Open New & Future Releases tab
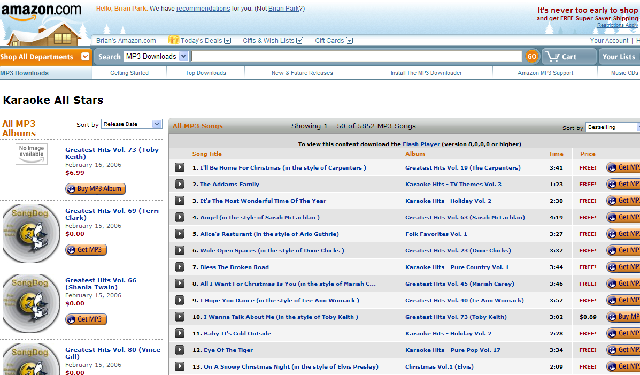The width and height of the screenshot is (640, 375). [302, 73]
